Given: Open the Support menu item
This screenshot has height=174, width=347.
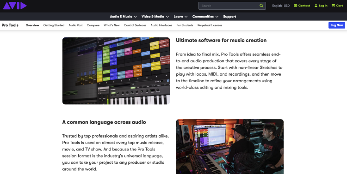Looking at the screenshot, I should coord(229,17).
